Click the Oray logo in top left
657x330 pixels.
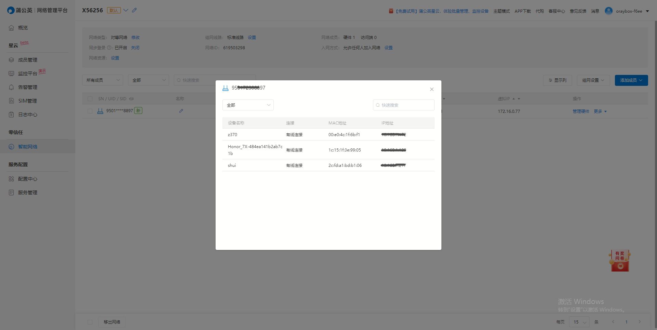pos(11,11)
